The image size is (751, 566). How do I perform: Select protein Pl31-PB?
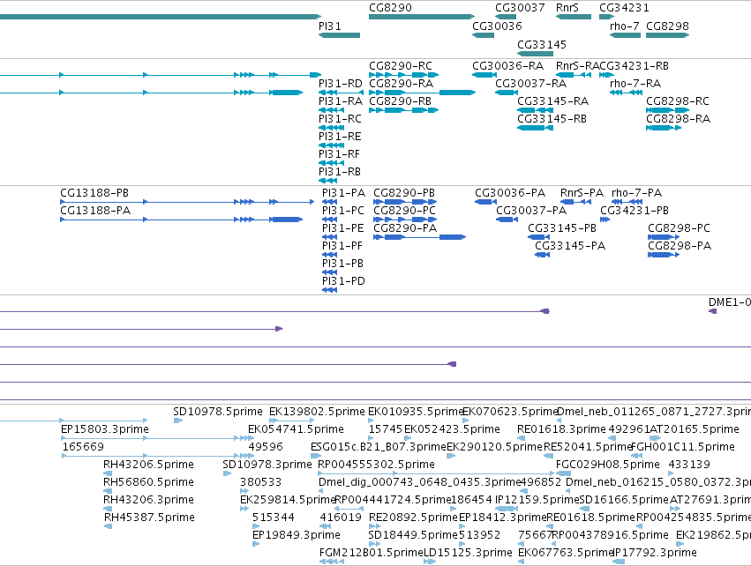click(x=329, y=272)
